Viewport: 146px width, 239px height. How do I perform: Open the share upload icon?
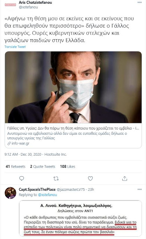[124, 179]
